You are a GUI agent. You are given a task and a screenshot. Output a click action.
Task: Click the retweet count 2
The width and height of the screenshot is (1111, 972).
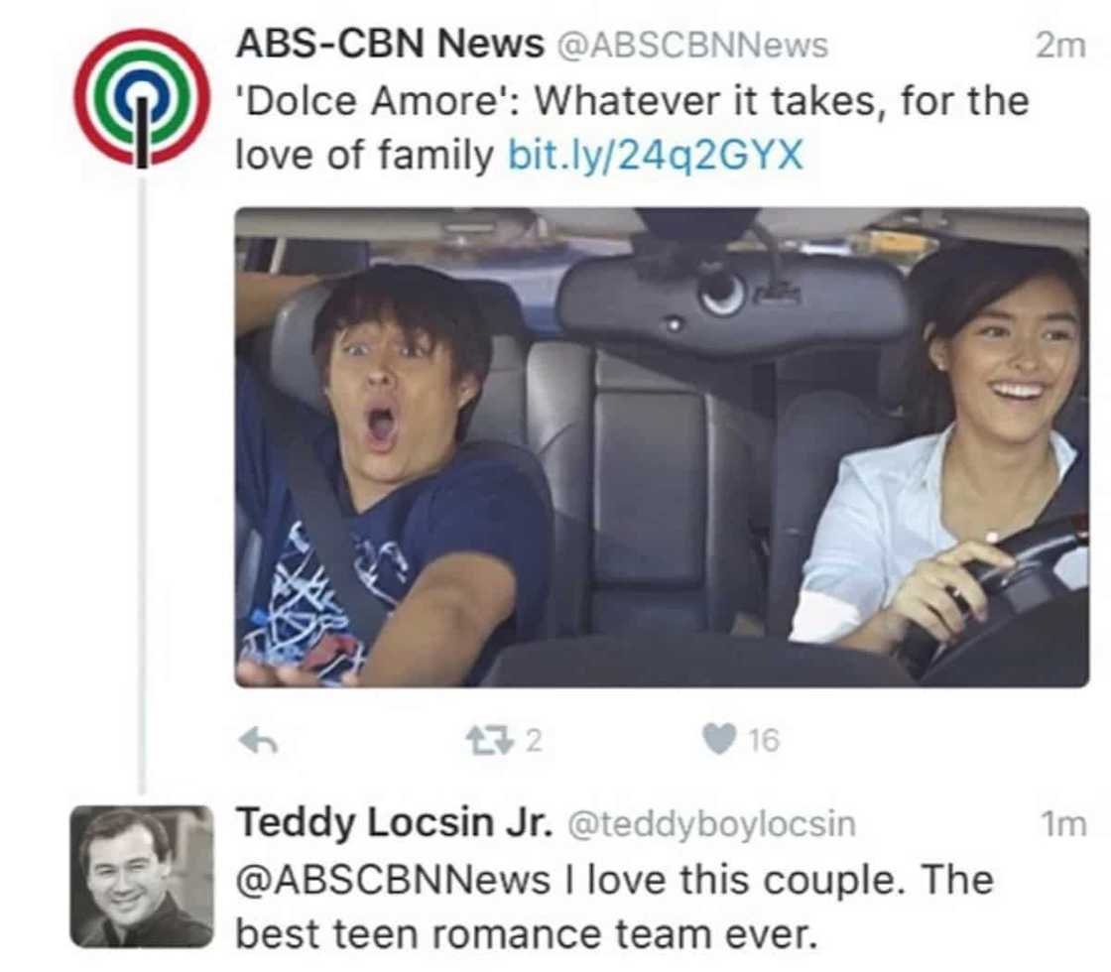pyautogui.click(x=535, y=741)
